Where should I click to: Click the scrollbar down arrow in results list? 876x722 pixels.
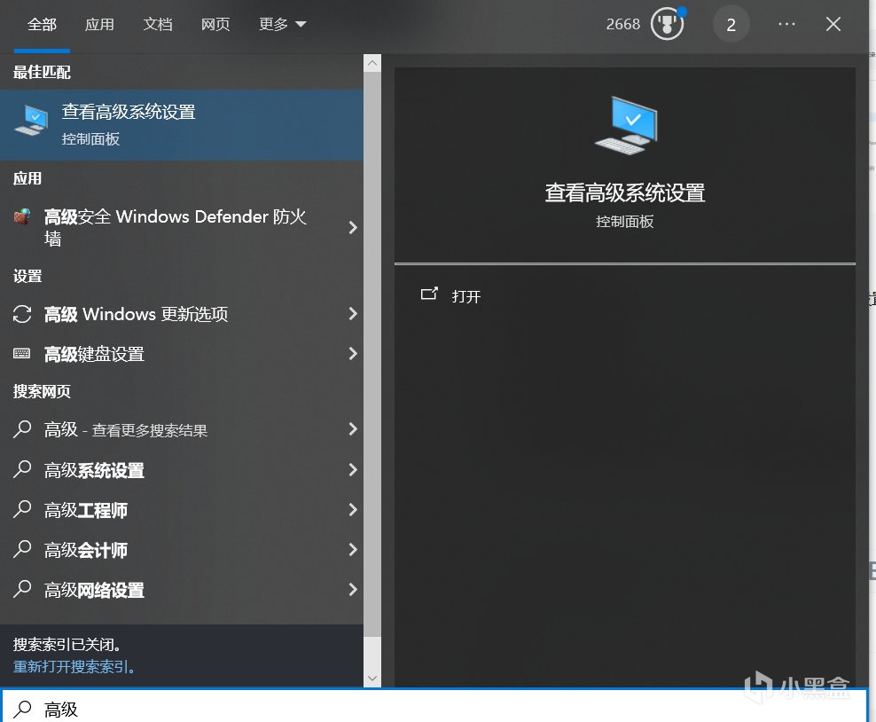372,679
